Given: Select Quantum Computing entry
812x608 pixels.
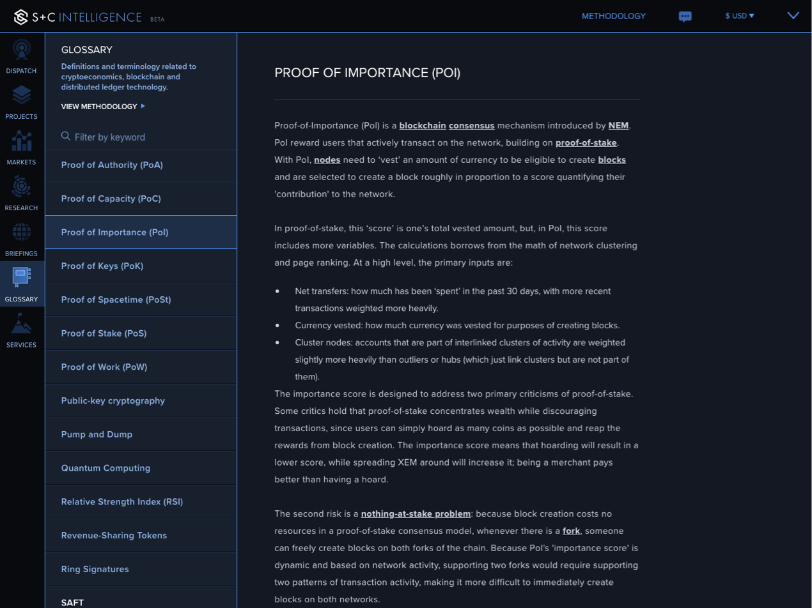Looking at the screenshot, I should click(x=141, y=468).
